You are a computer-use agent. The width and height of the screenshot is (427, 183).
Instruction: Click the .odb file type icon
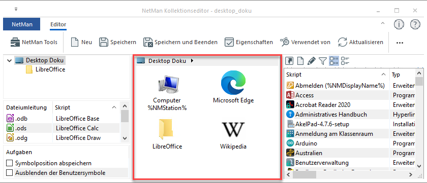click(x=10, y=119)
